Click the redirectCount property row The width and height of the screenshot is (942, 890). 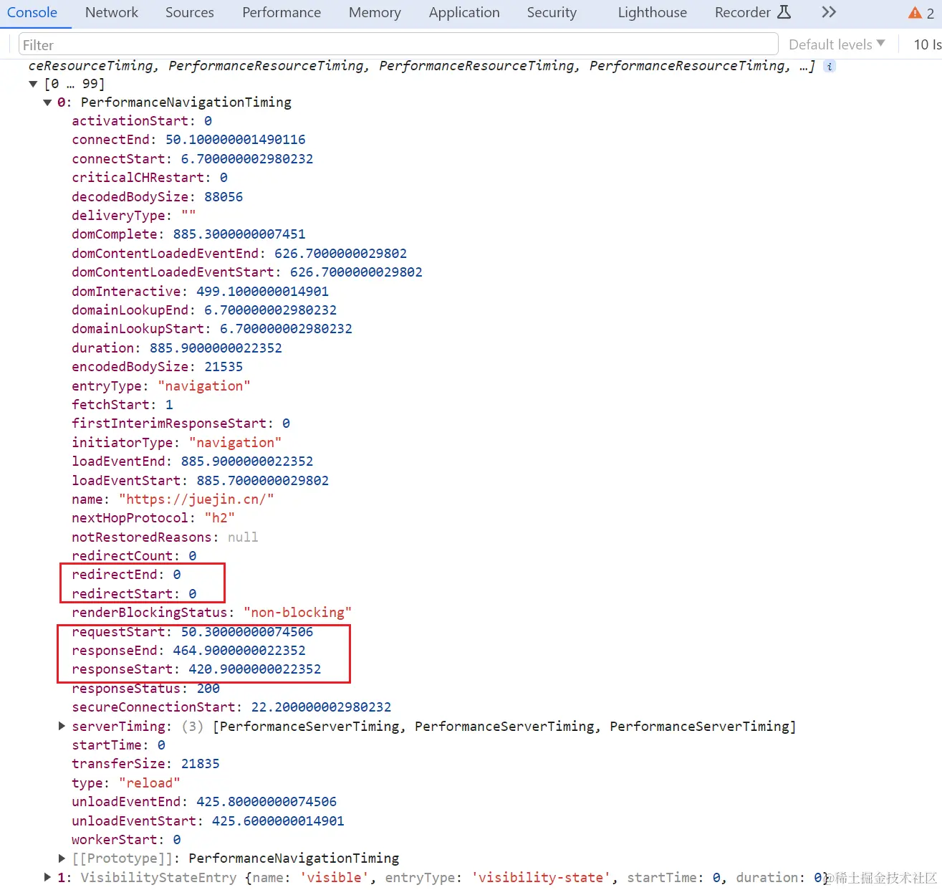point(134,556)
